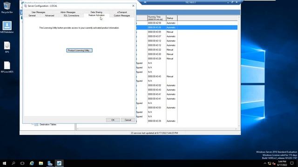Confirm dialog with OK button
This screenshot has height=167, width=298.
[x=113, y=120]
